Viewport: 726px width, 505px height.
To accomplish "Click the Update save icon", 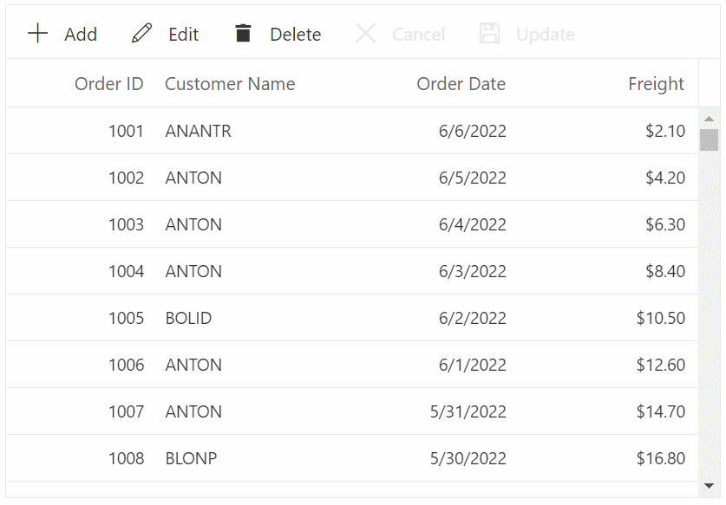I will coord(490,34).
